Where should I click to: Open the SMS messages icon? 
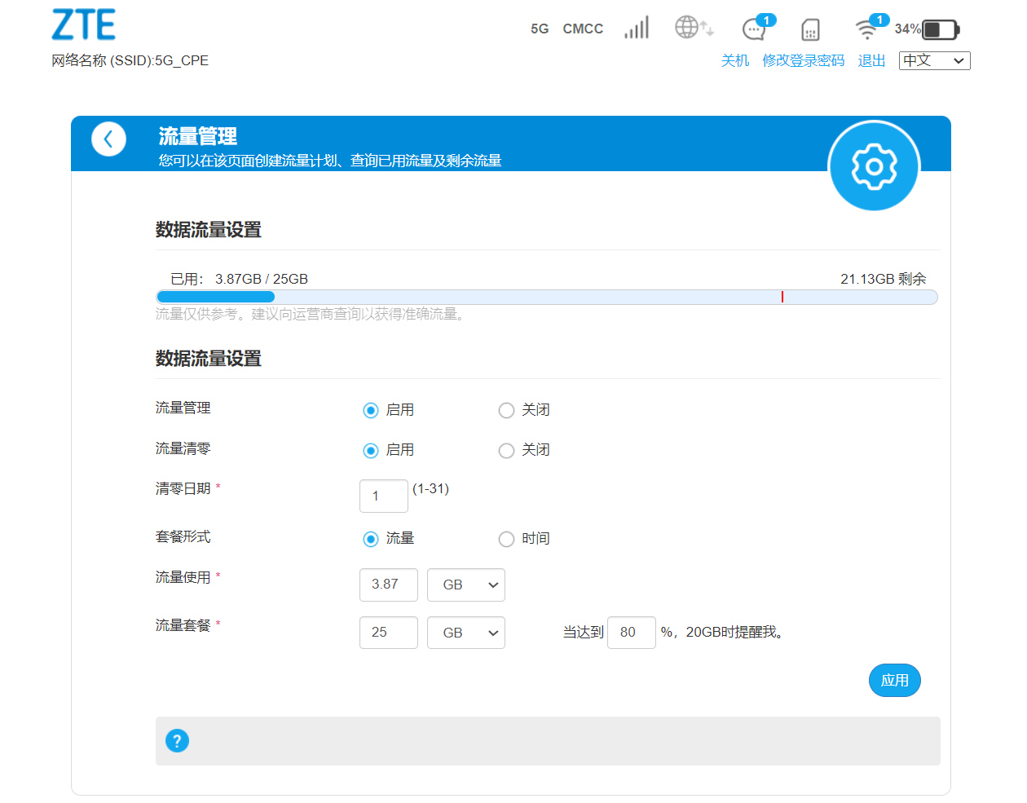[x=755, y=29]
